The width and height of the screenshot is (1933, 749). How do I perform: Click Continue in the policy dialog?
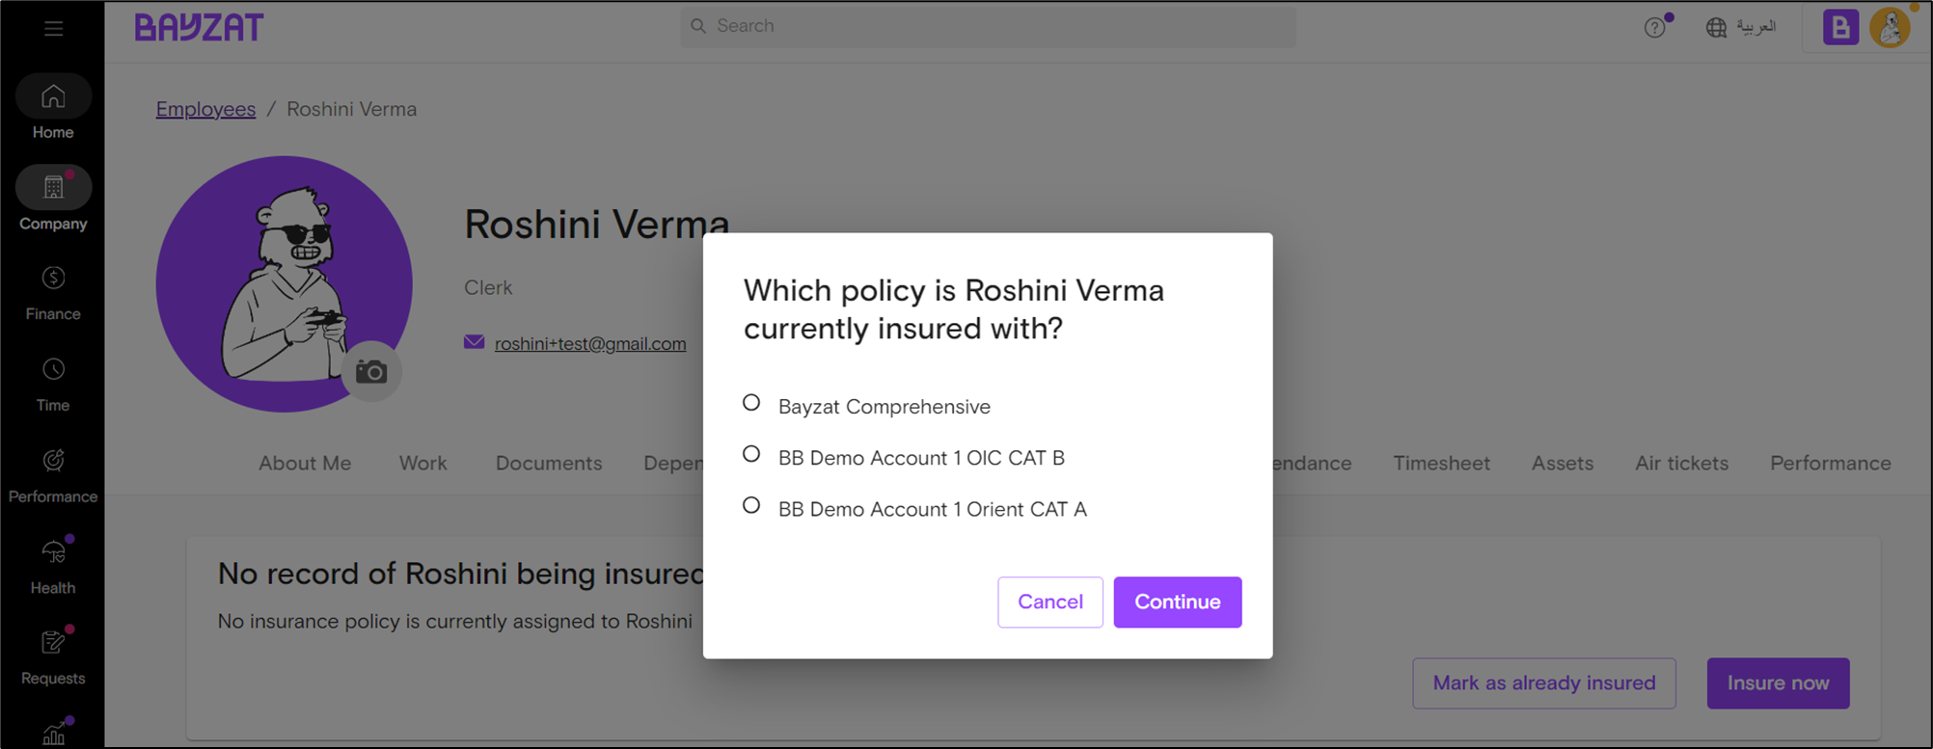tap(1178, 602)
